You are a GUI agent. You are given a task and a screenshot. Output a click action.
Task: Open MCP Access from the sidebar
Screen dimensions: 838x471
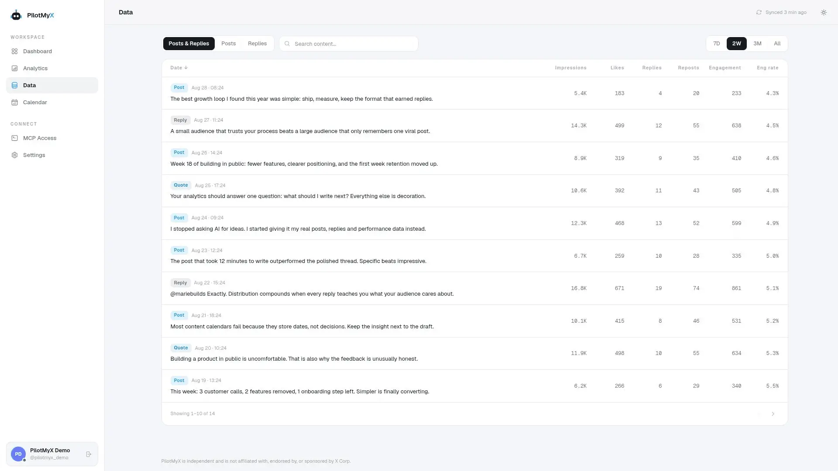[x=52, y=138]
